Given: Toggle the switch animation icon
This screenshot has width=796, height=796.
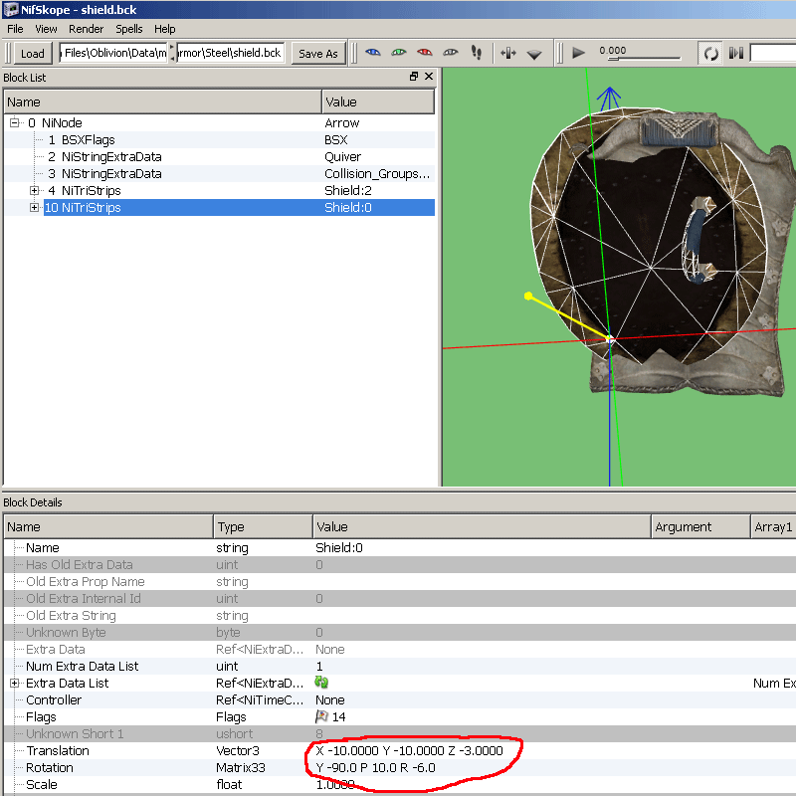Looking at the screenshot, I should [735, 53].
